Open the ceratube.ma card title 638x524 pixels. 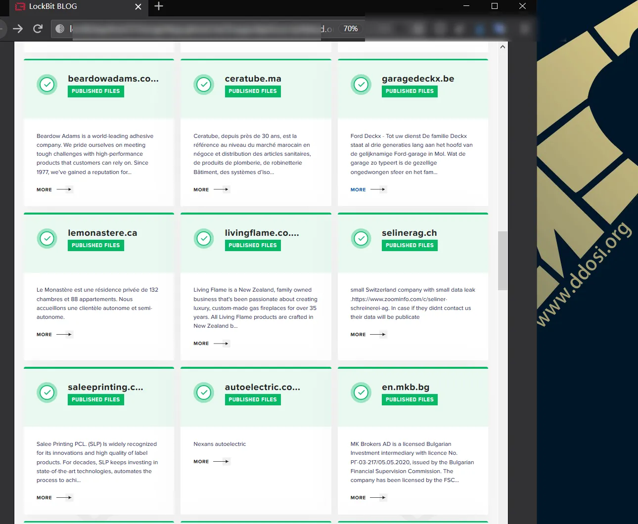tap(253, 79)
